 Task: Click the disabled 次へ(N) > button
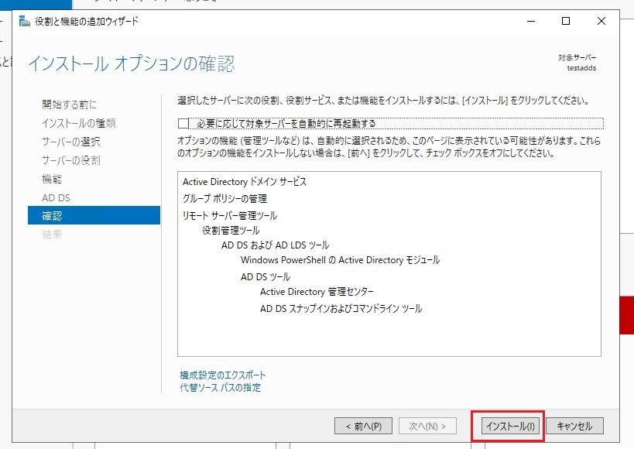pyautogui.click(x=427, y=426)
